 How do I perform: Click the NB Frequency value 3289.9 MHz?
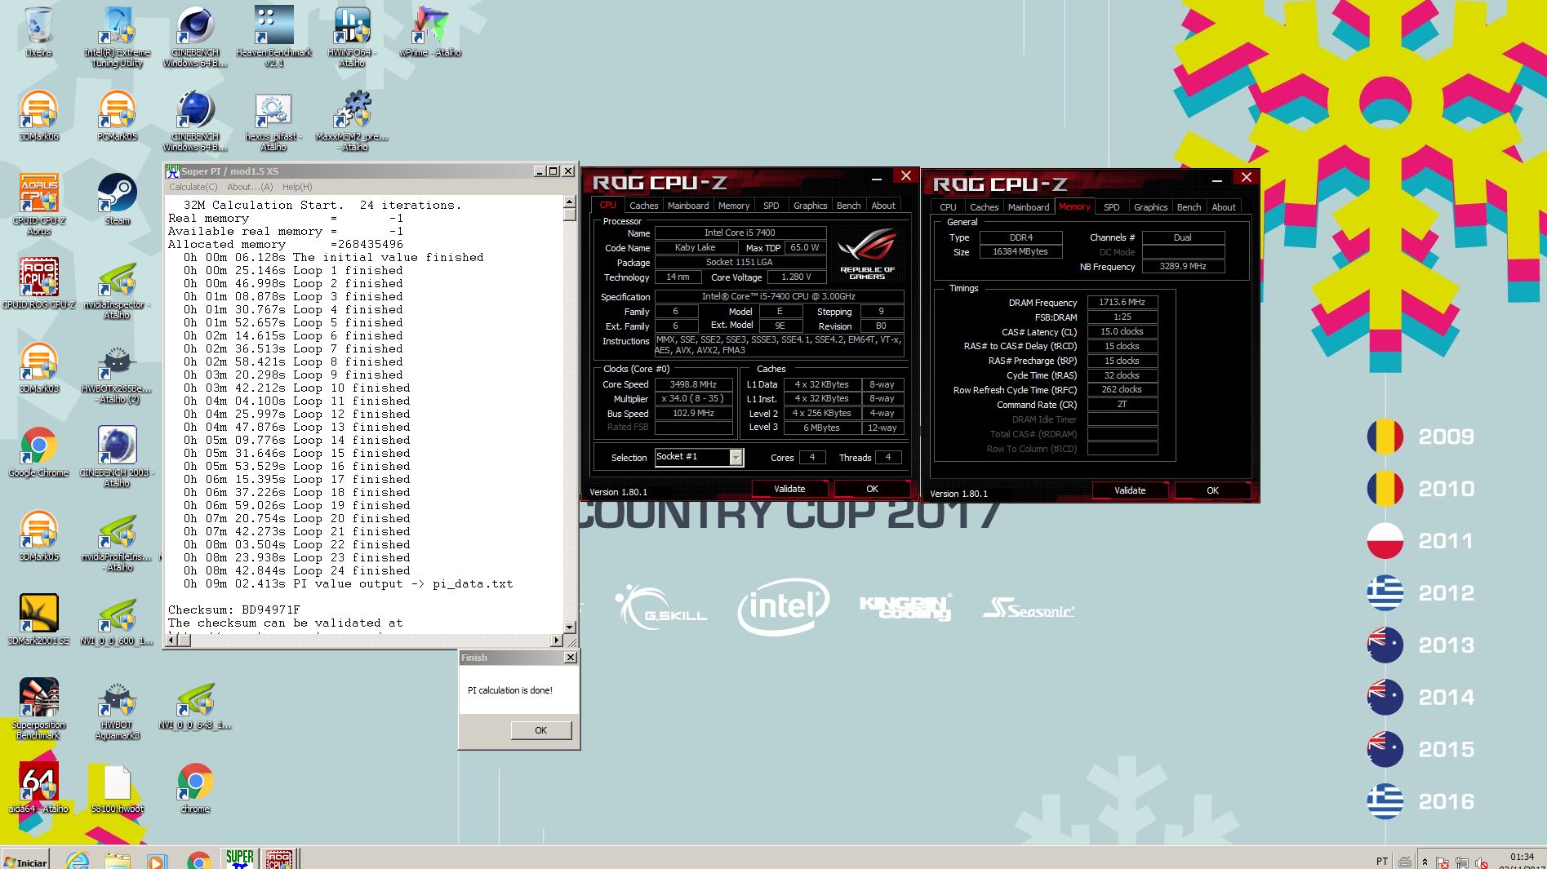pyautogui.click(x=1182, y=266)
